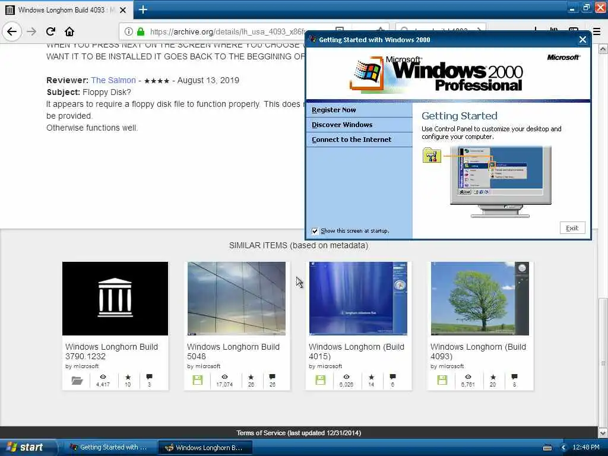Click page scrollbar down arrow
This screenshot has width=608, height=456.
(603, 433)
